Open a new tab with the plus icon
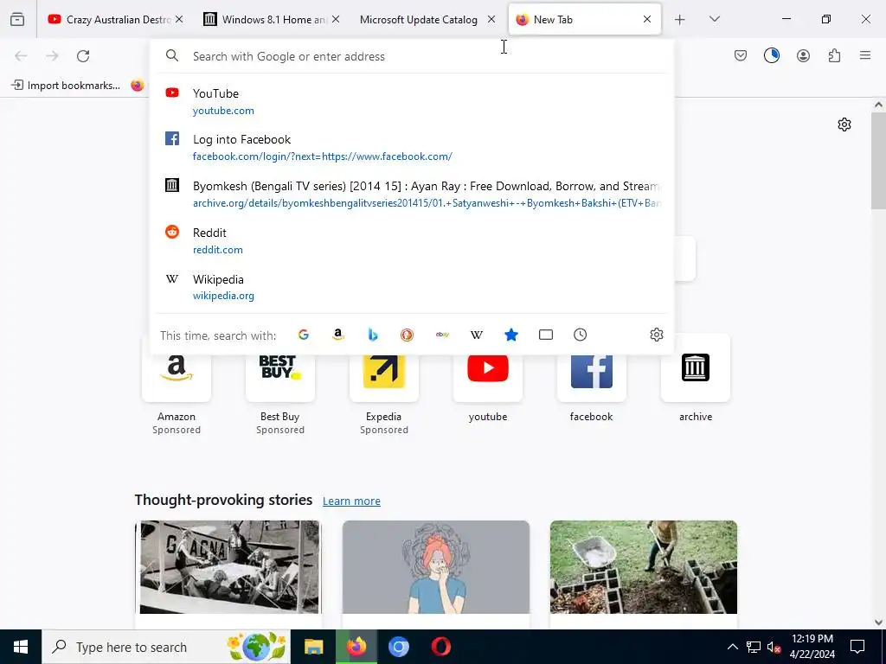Screen dimensions: 886x664 (680, 19)
